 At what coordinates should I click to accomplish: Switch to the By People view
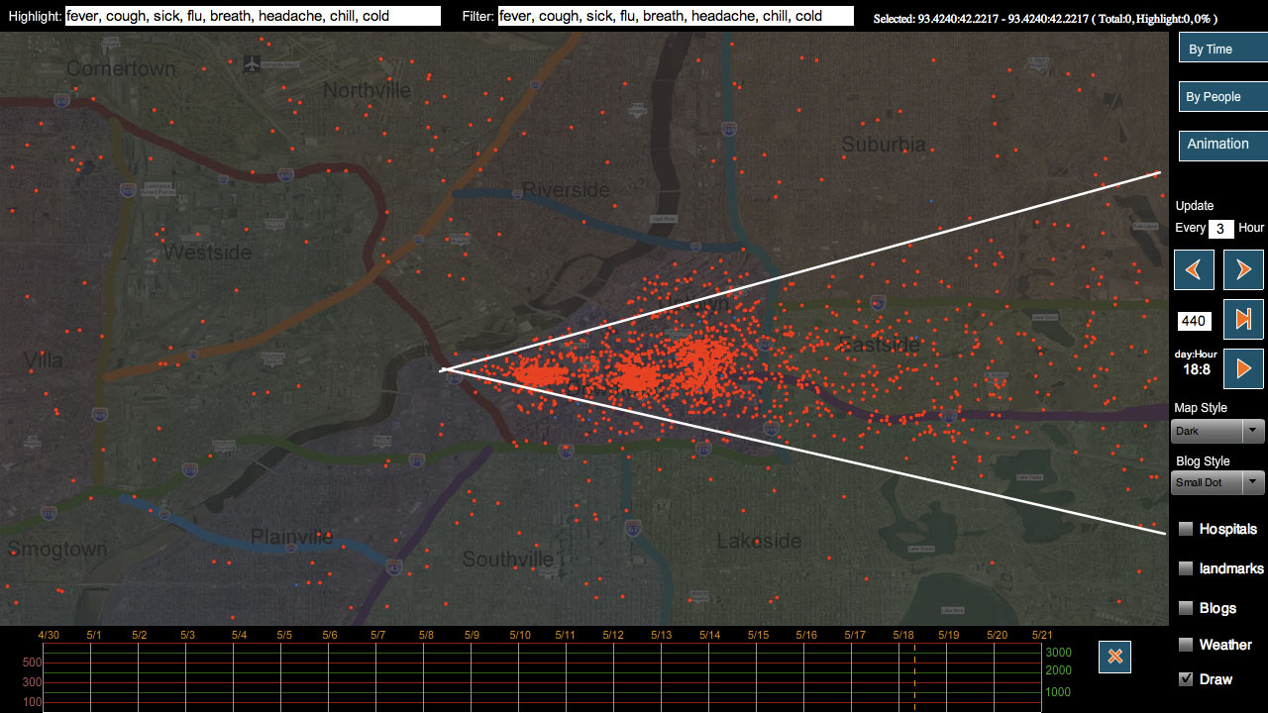pos(1222,96)
